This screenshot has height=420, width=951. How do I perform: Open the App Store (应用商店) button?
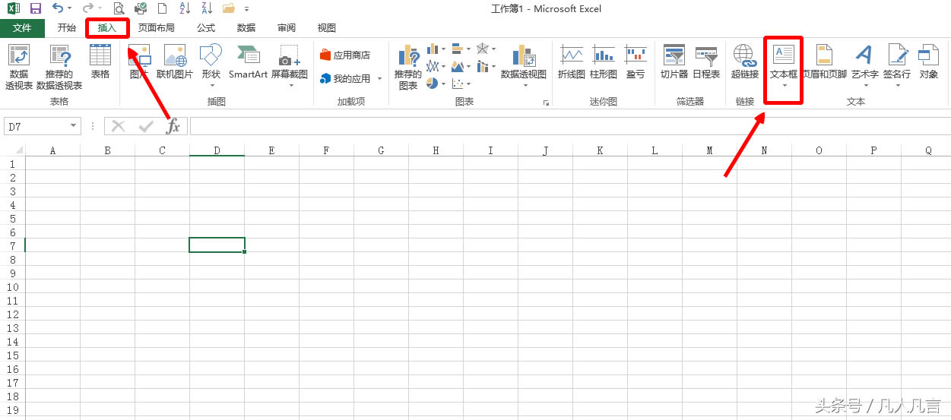(x=345, y=55)
